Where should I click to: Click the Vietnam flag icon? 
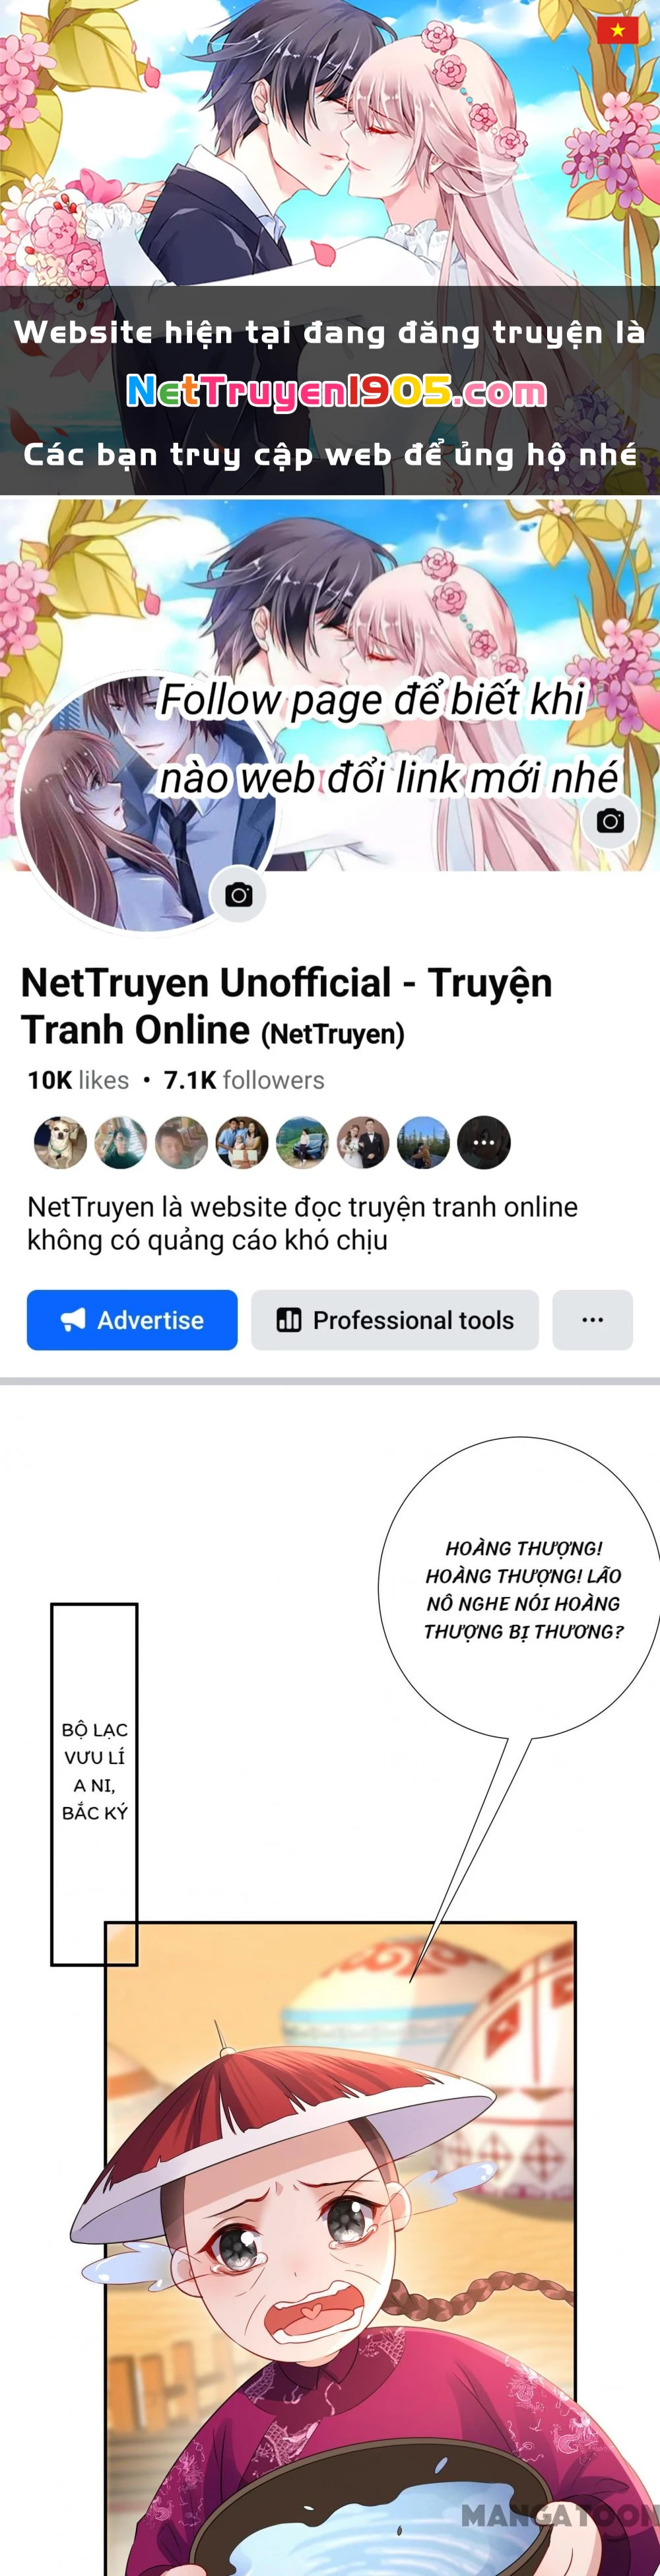[x=617, y=30]
